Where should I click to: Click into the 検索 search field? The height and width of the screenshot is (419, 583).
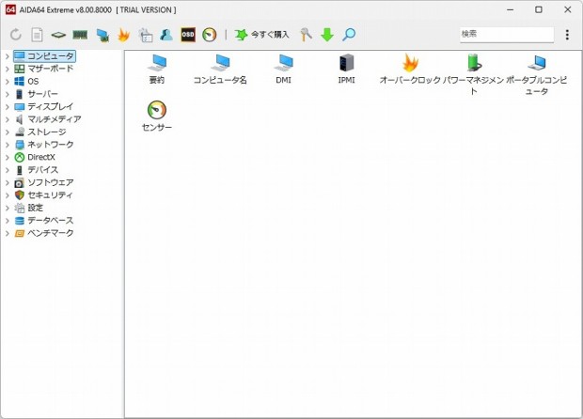point(507,35)
